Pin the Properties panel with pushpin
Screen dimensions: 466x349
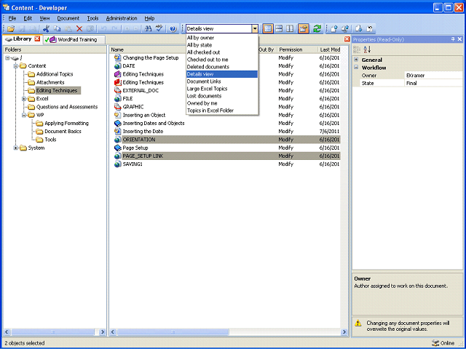452,39
